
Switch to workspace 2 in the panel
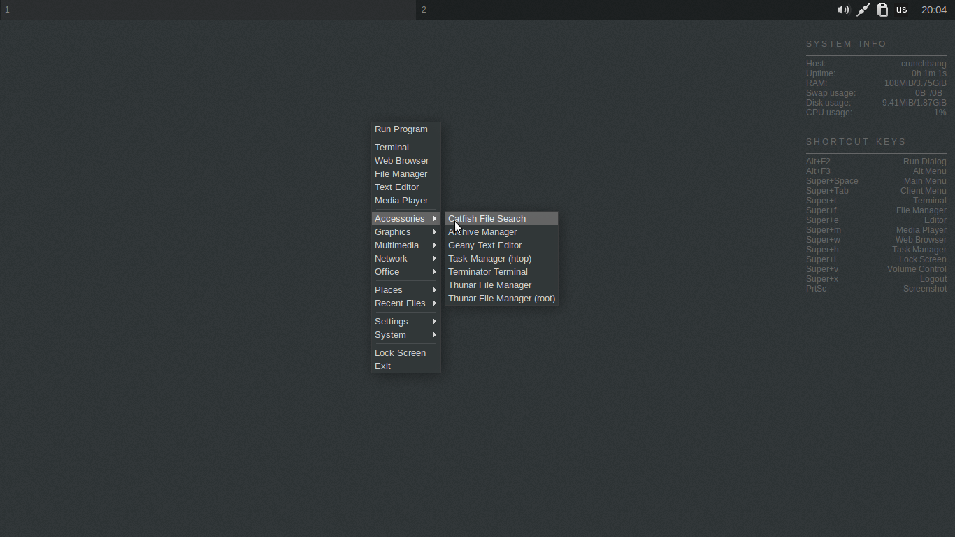[424, 10]
